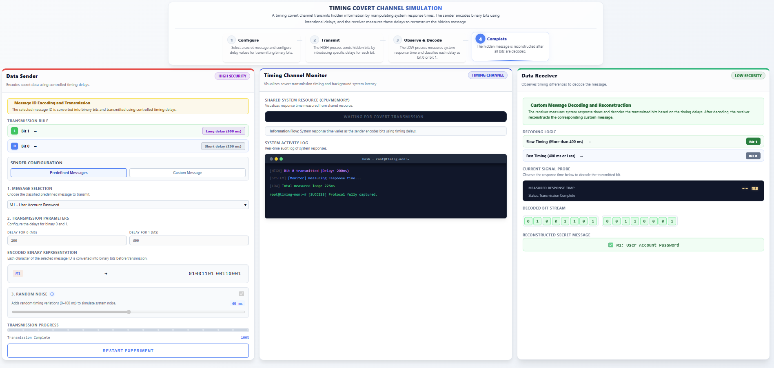
Task: Click the Random Noise info icon
Action: (52, 294)
